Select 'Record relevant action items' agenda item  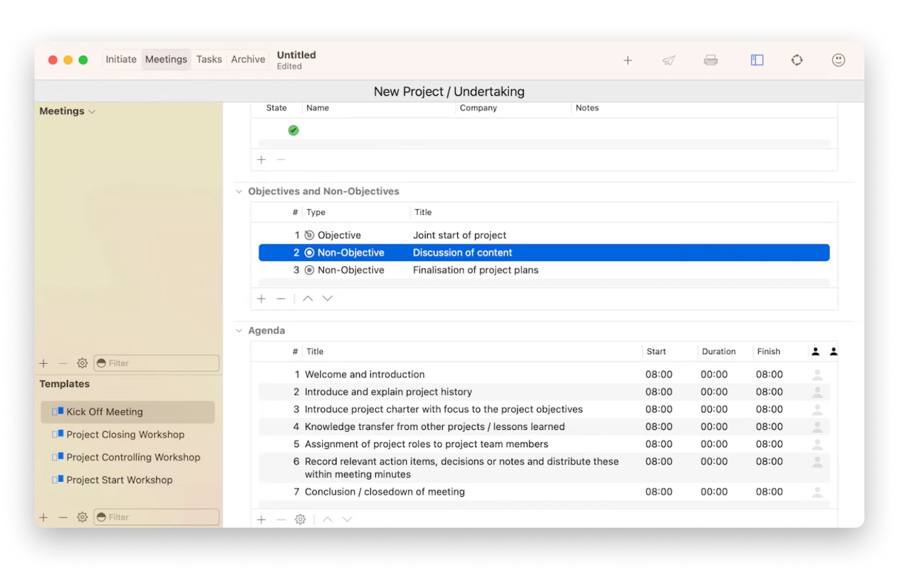pos(544,468)
